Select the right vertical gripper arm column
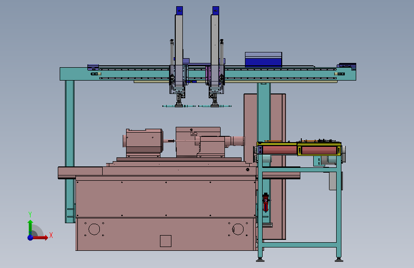The image size is (414, 268). (215, 50)
